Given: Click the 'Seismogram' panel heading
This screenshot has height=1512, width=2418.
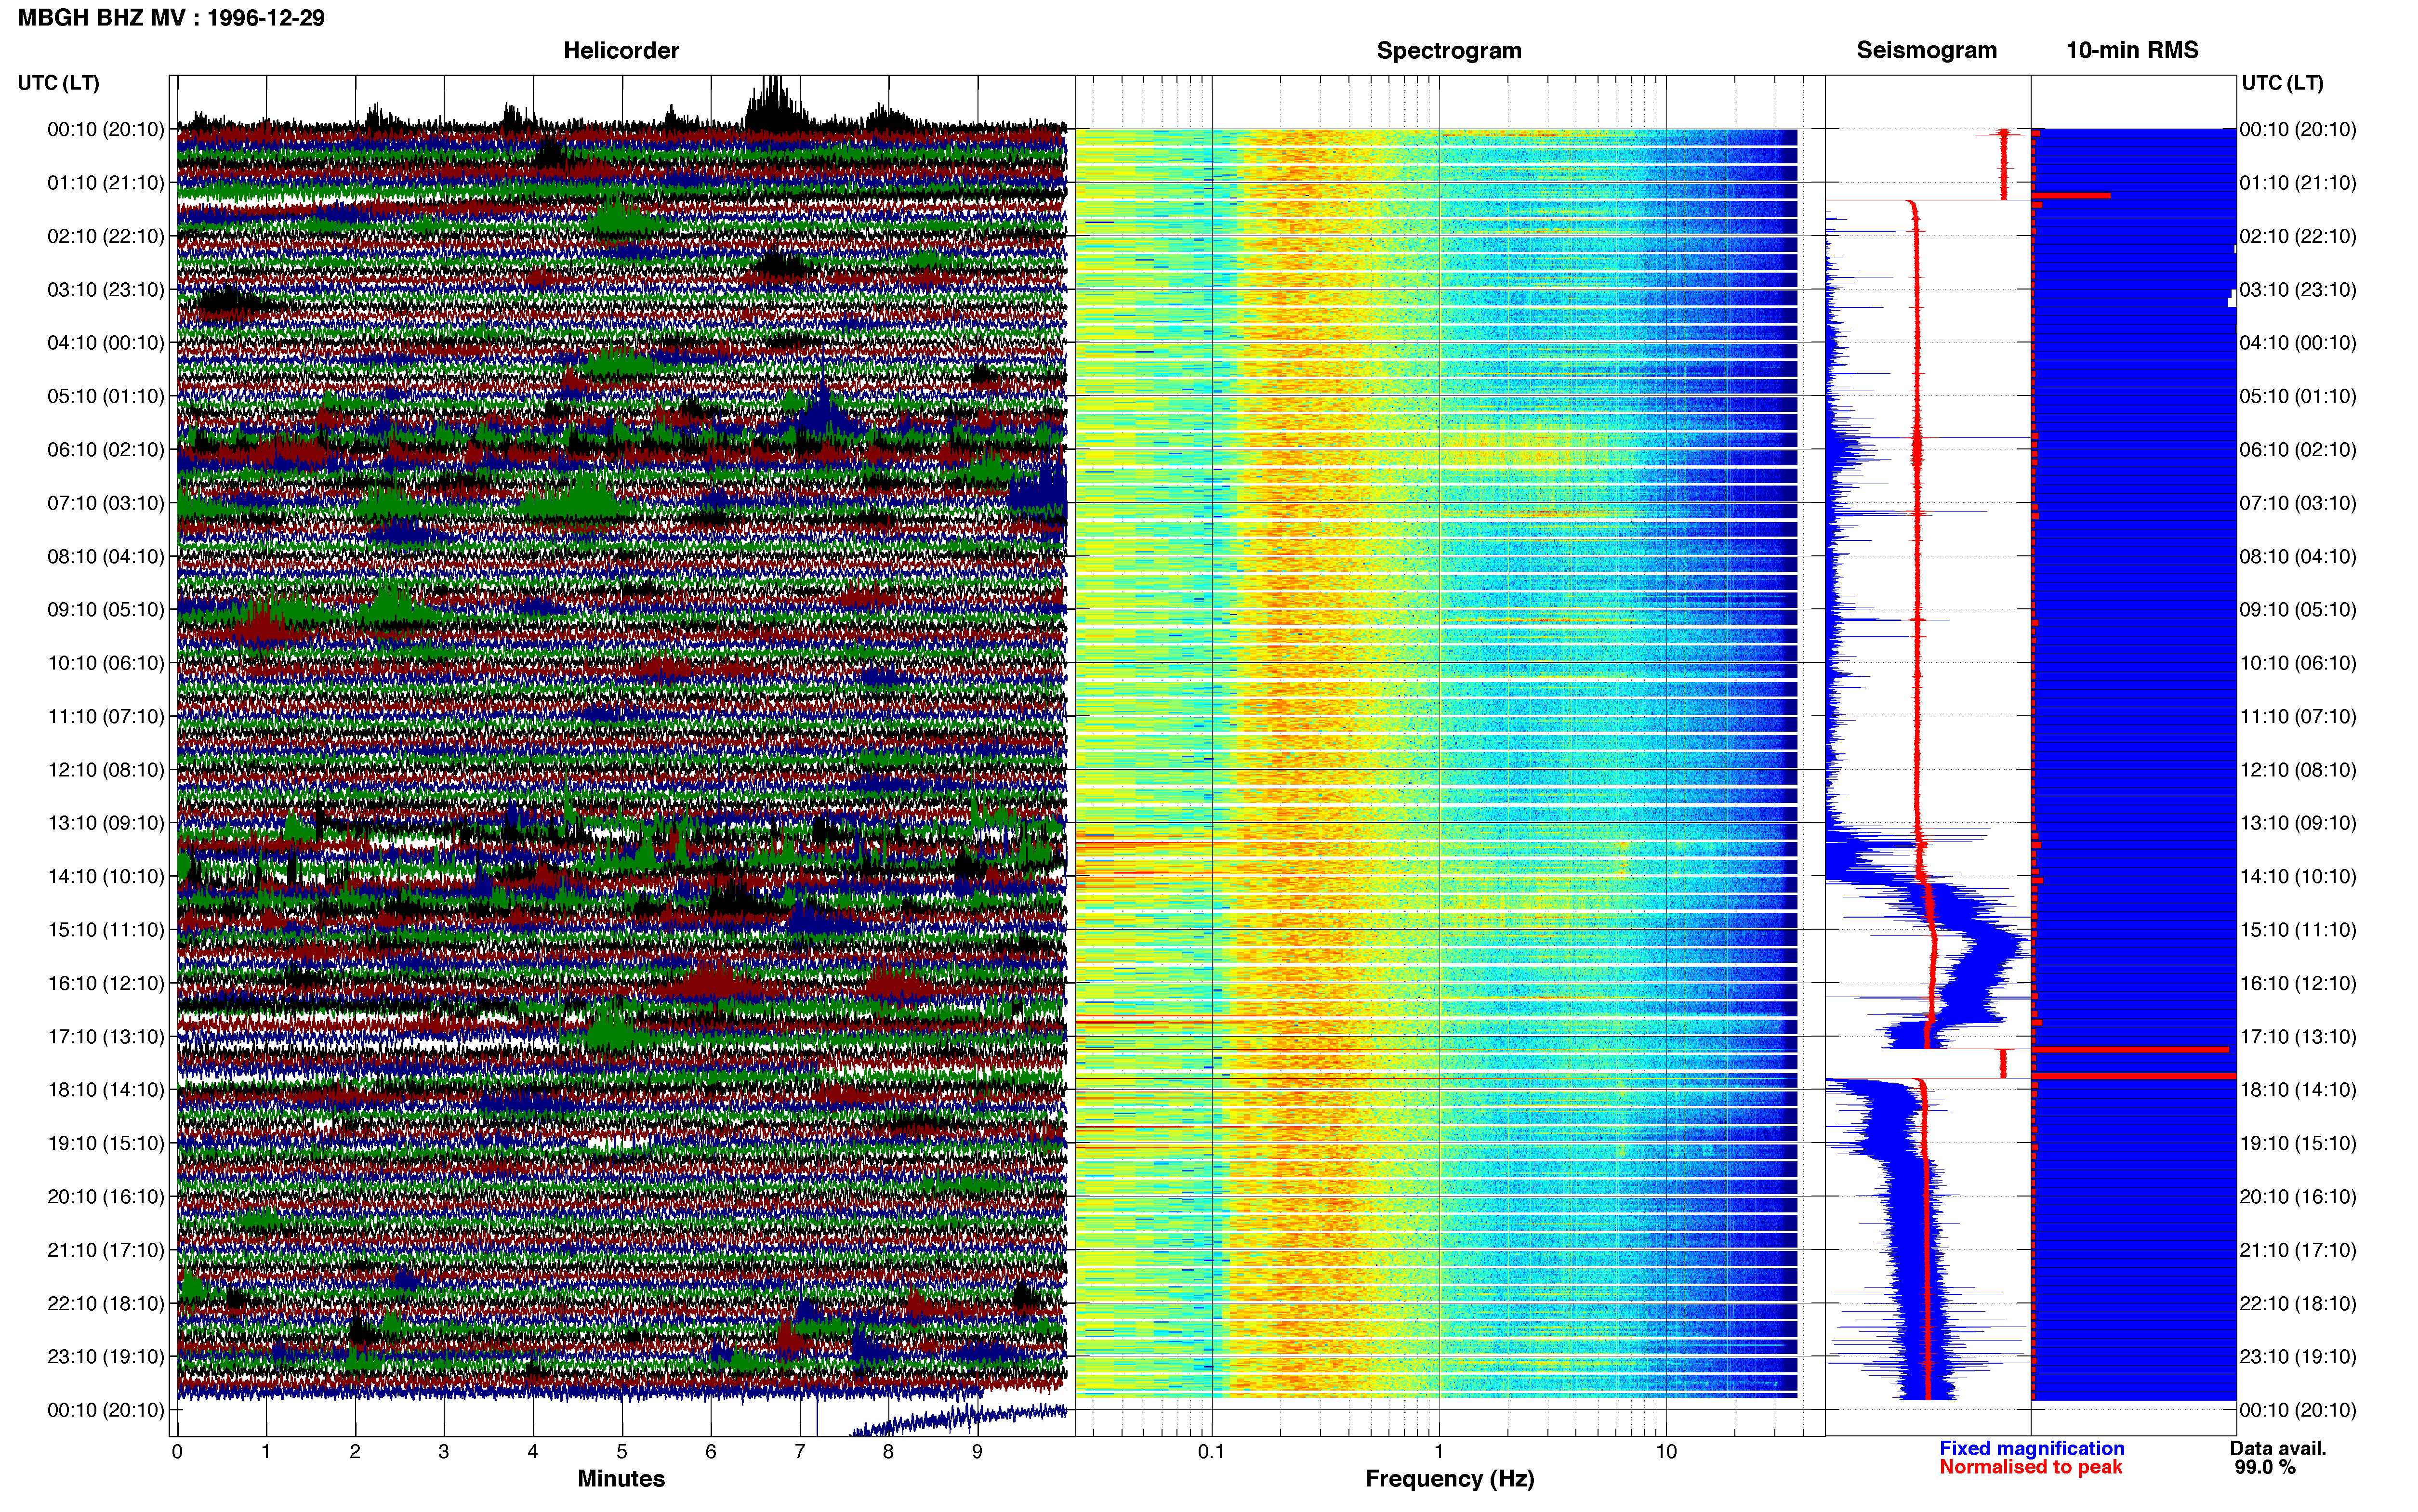Looking at the screenshot, I should pos(1927,50).
